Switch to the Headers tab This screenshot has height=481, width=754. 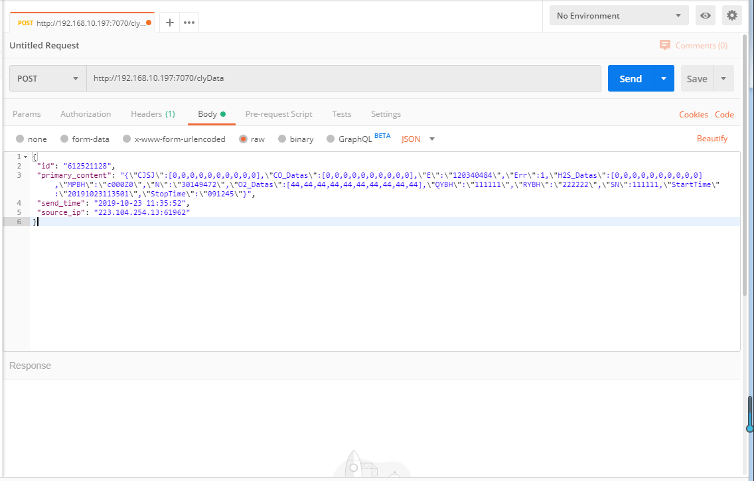[153, 114]
